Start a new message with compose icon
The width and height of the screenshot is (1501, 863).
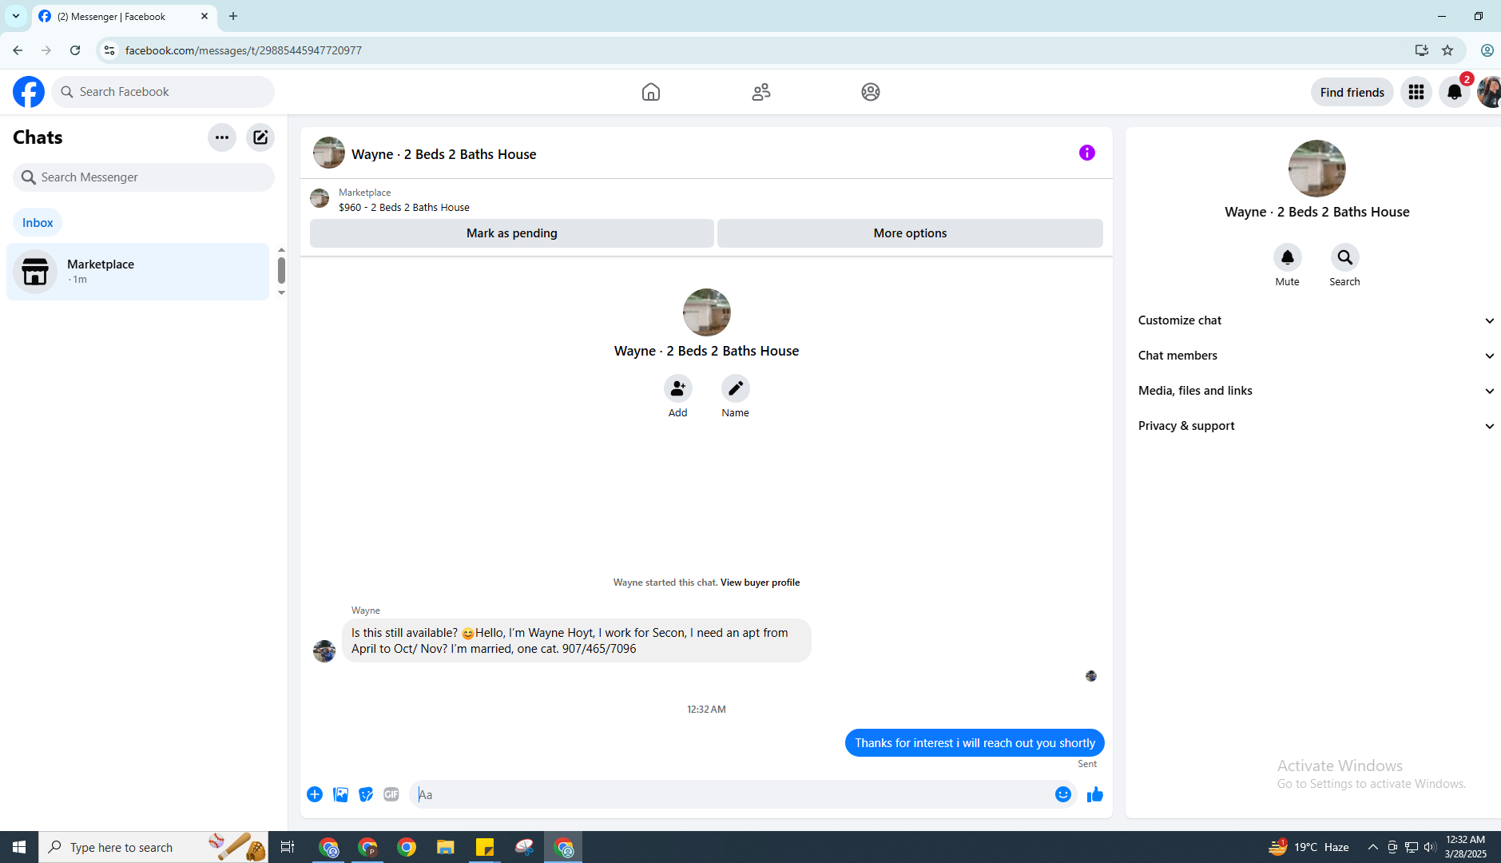pyautogui.click(x=260, y=137)
